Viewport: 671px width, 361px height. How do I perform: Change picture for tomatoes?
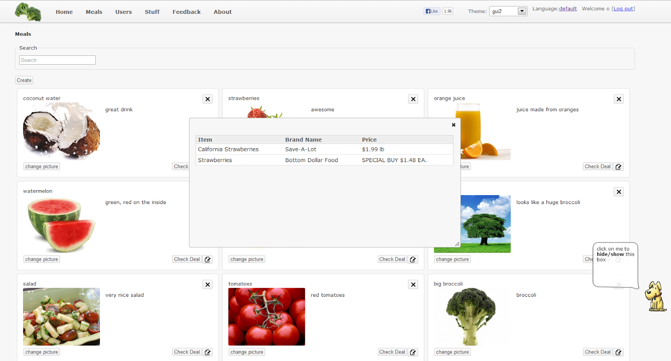click(x=247, y=352)
